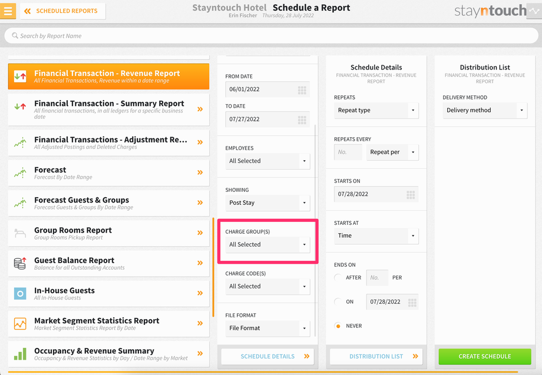Click the To Date 07/27/2022 field
Viewport: 542px width, 375px height.
(x=267, y=119)
